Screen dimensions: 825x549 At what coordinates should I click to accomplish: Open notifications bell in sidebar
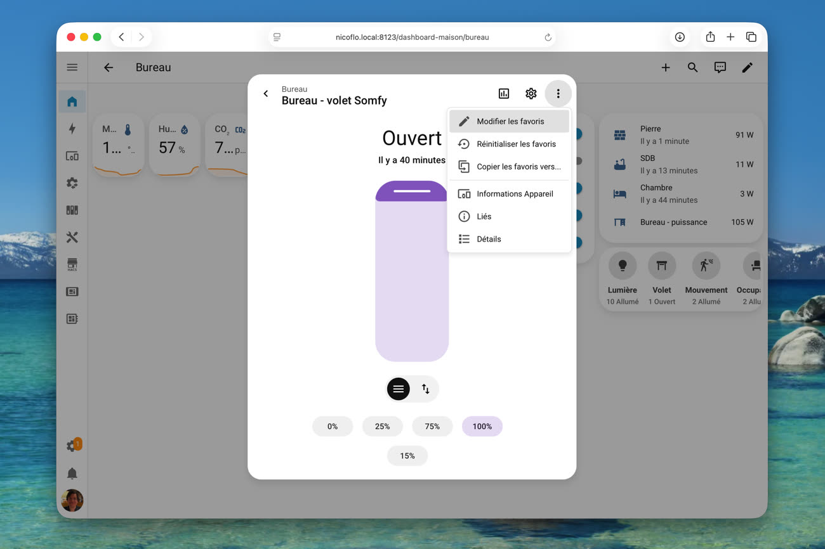click(72, 474)
